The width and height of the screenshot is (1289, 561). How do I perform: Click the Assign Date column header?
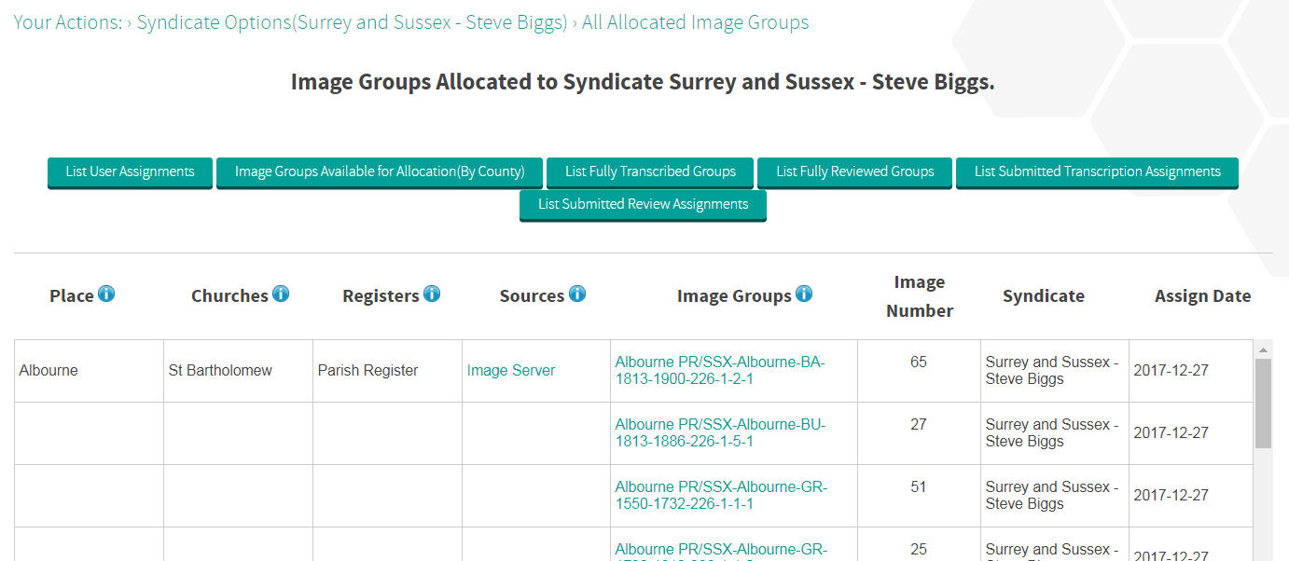tap(1202, 296)
